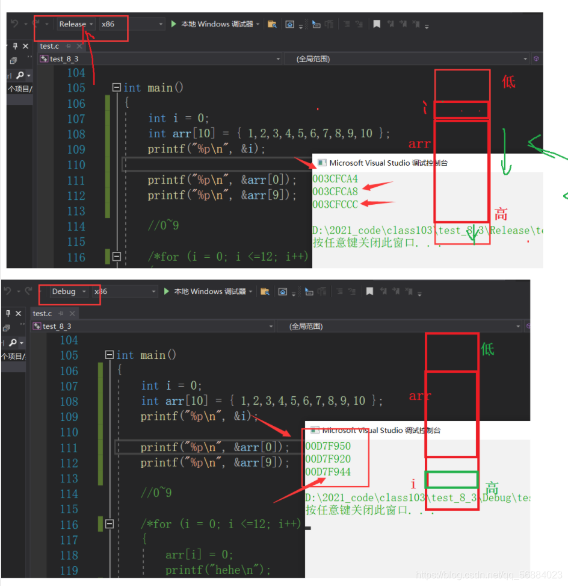Collapse comment block at line 116, top window
Viewport: 568px width, 586px height.
pos(117,257)
